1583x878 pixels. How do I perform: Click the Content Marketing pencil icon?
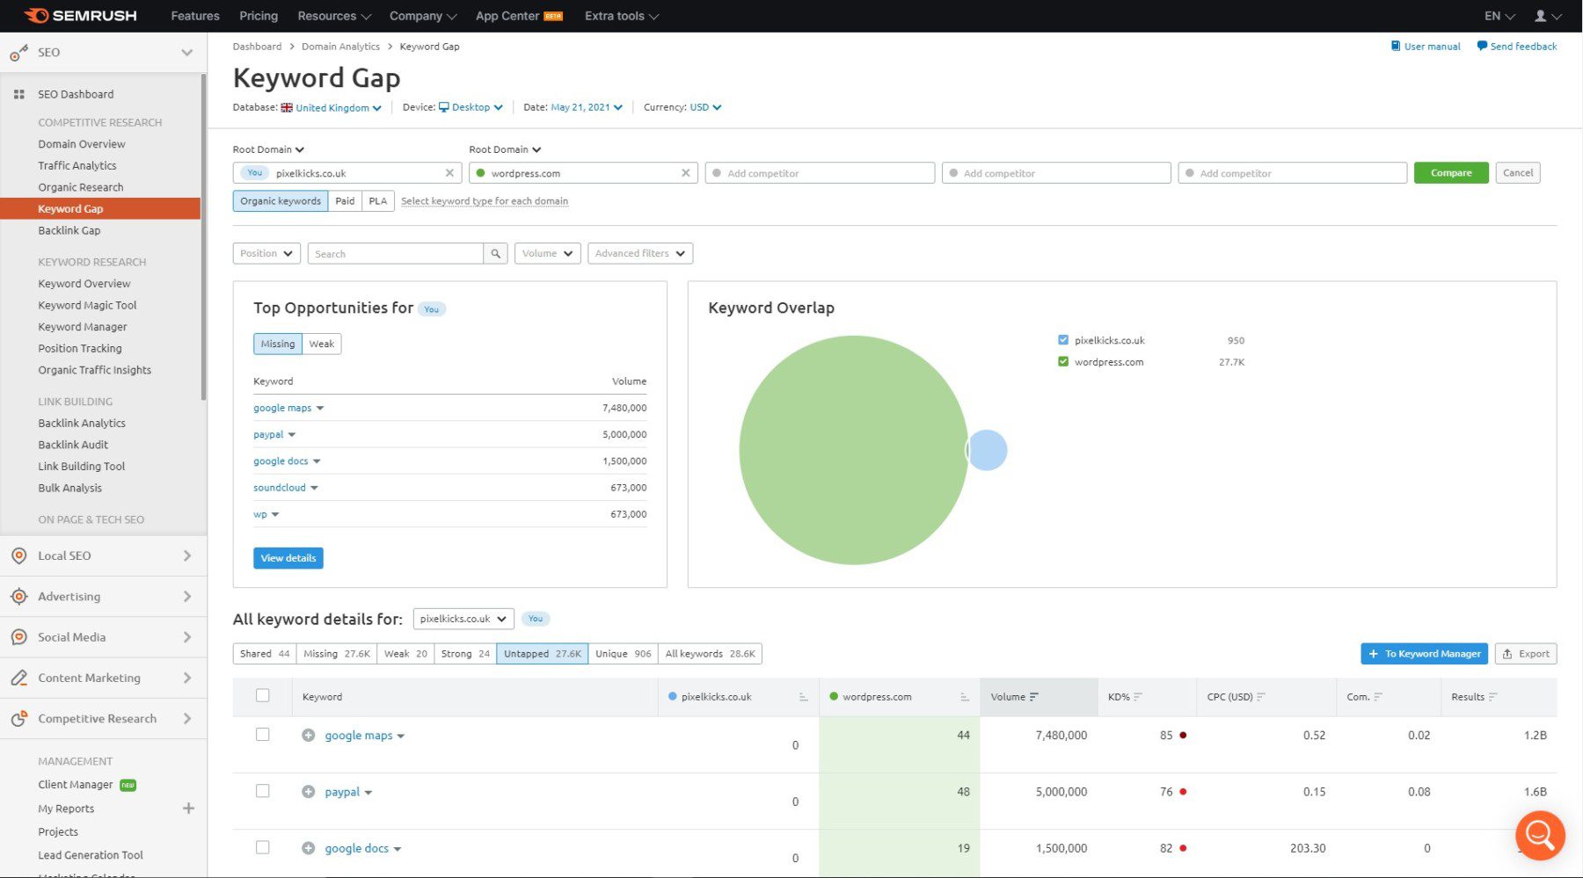coord(19,678)
